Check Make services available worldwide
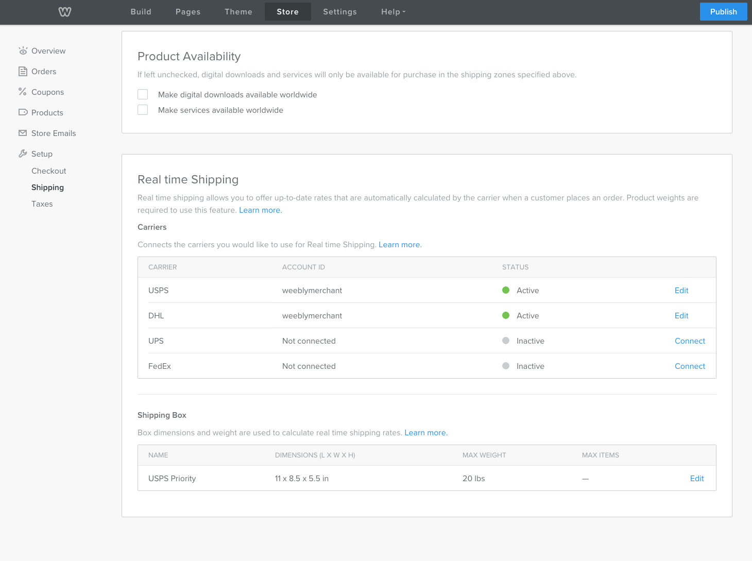The width and height of the screenshot is (752, 561). (x=143, y=110)
